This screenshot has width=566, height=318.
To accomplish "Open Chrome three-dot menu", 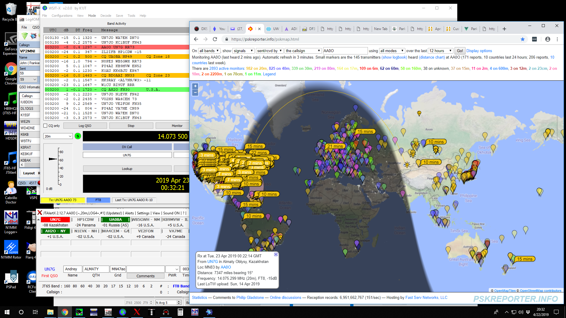I will pos(557,39).
